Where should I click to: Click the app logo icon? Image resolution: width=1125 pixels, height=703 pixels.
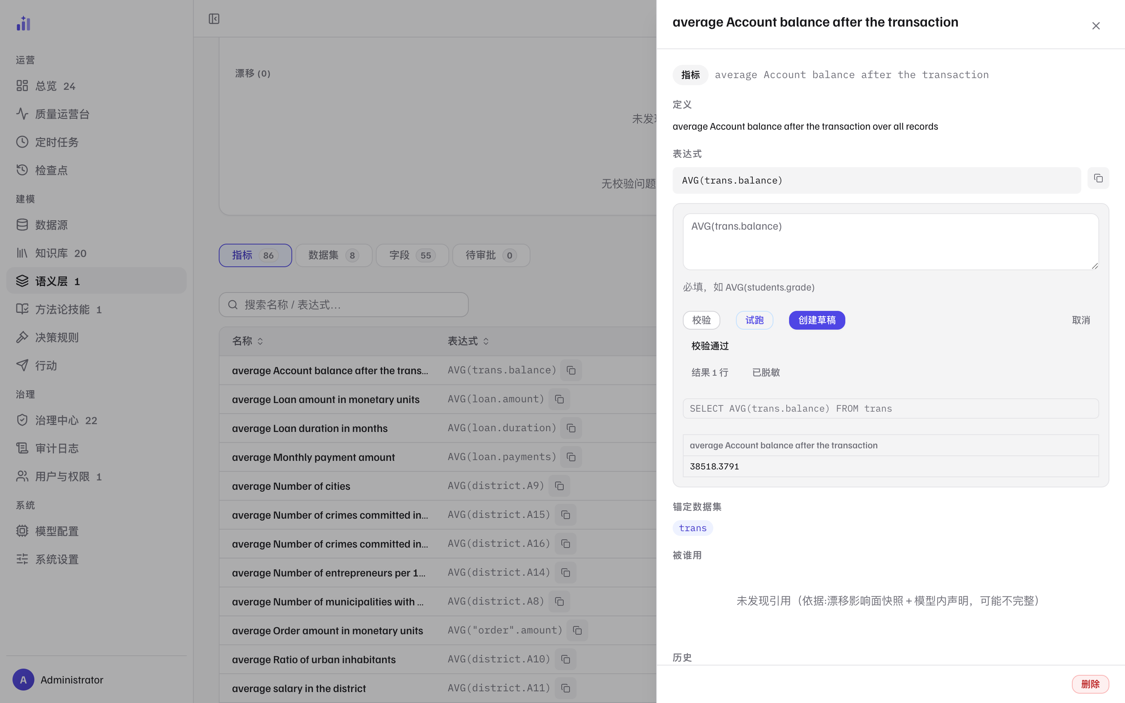[x=23, y=23]
